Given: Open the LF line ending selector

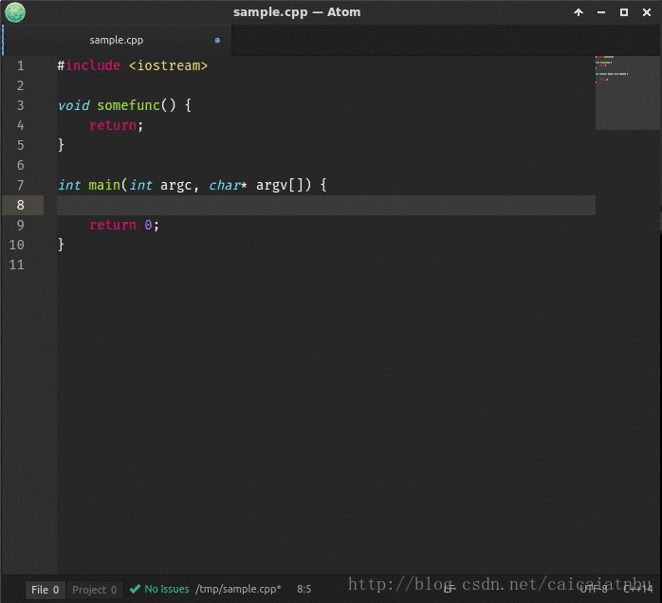Looking at the screenshot, I should (450, 589).
